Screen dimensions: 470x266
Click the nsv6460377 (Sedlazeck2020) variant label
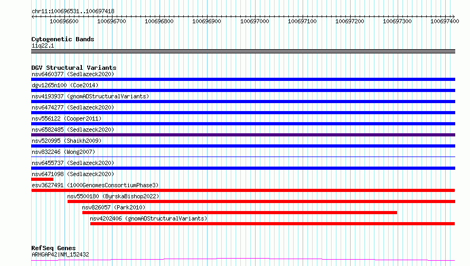[x=73, y=74]
